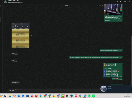The width and height of the screenshot is (132, 98).
Task: Select the 'udh depo' message
Action: tap(16, 82)
